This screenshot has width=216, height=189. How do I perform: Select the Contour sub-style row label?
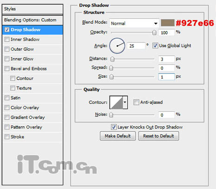(x=25, y=78)
